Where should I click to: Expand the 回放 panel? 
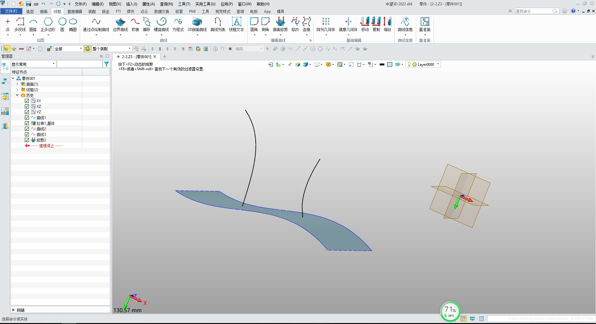(x=13, y=310)
